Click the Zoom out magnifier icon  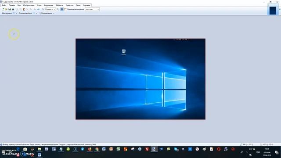tap(43, 9)
